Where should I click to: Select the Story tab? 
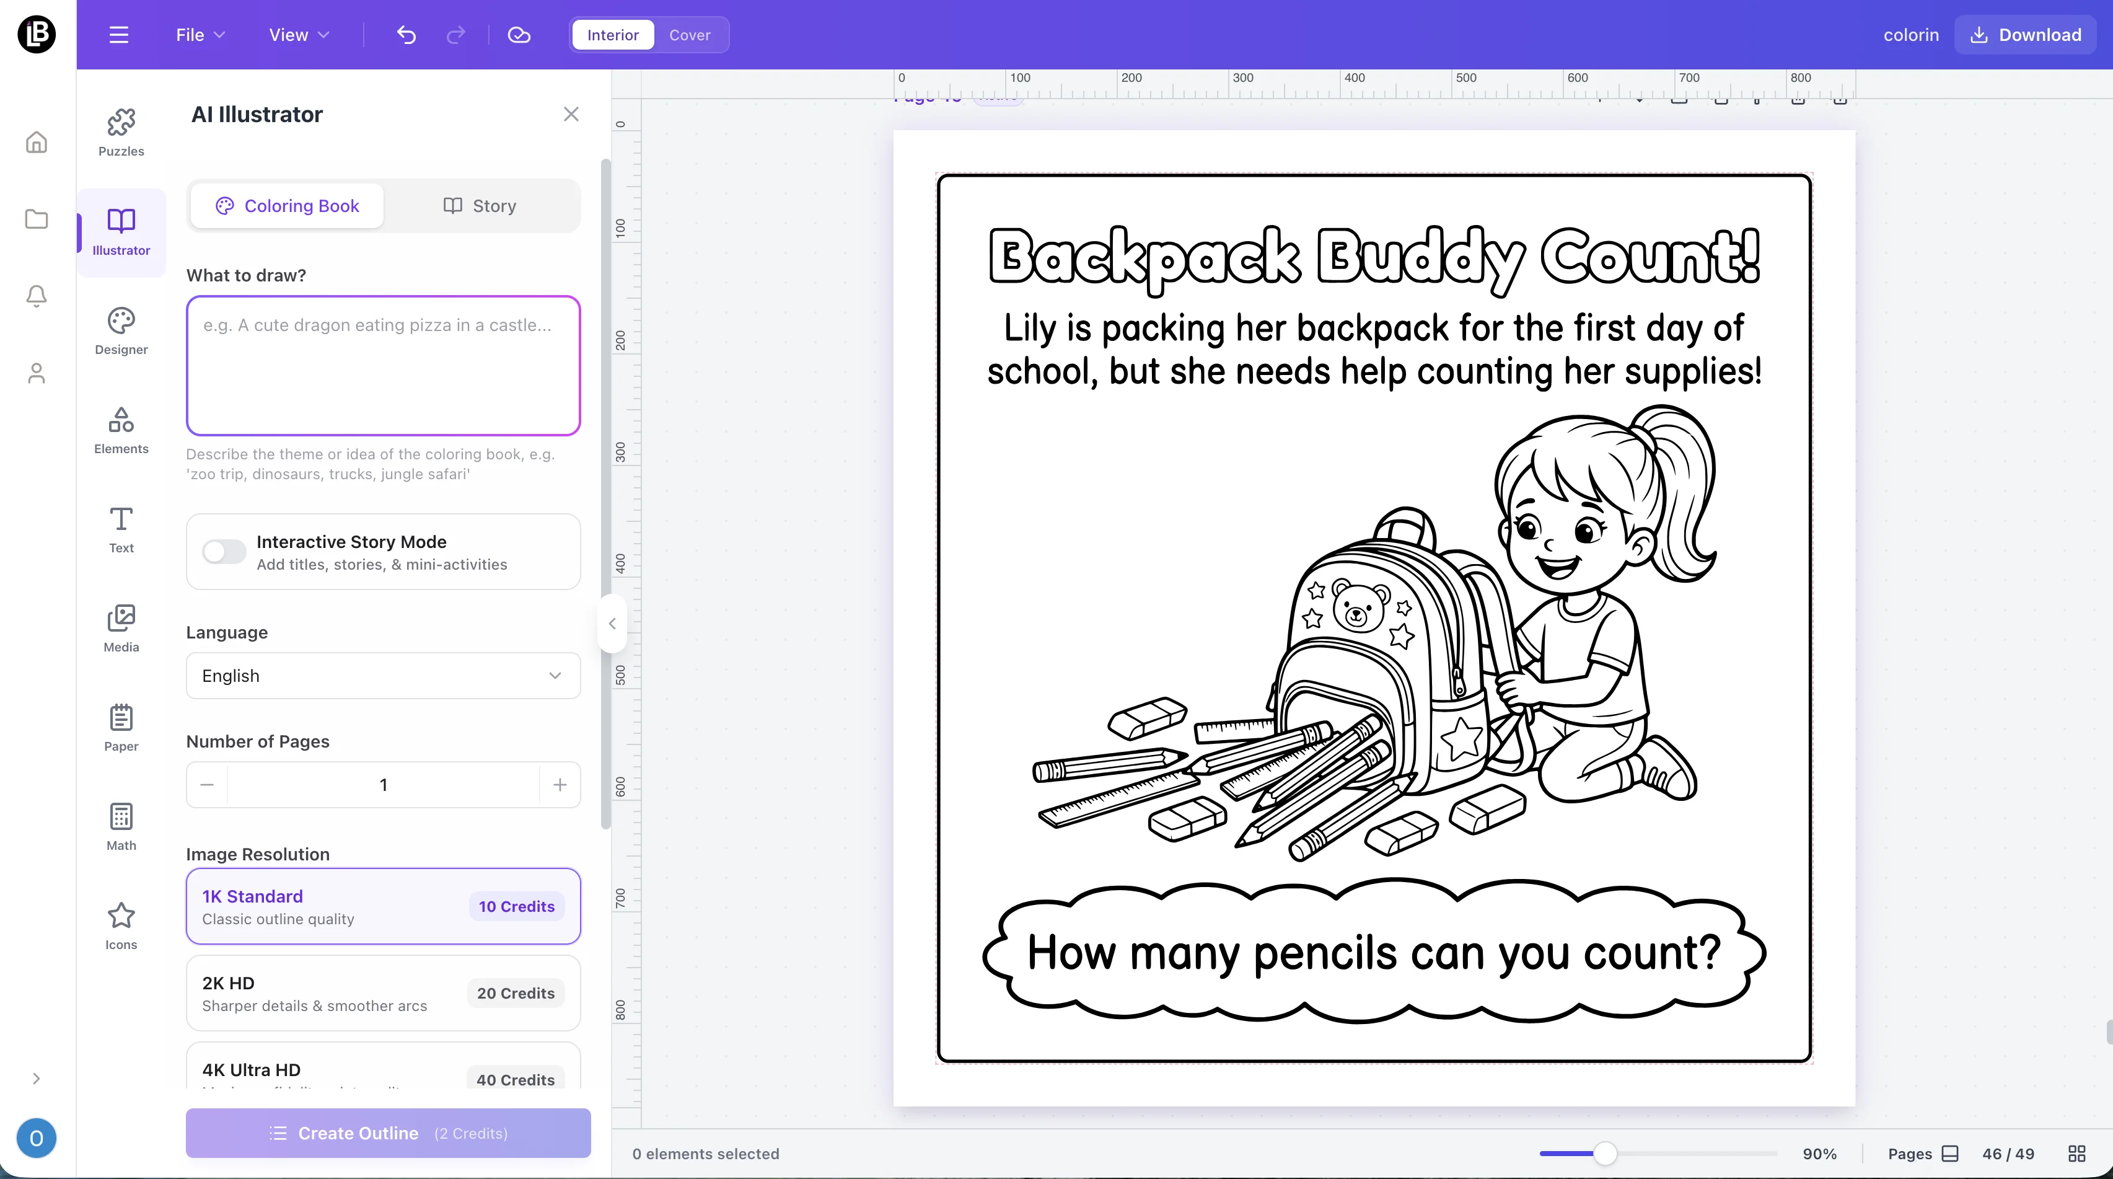[x=480, y=206]
